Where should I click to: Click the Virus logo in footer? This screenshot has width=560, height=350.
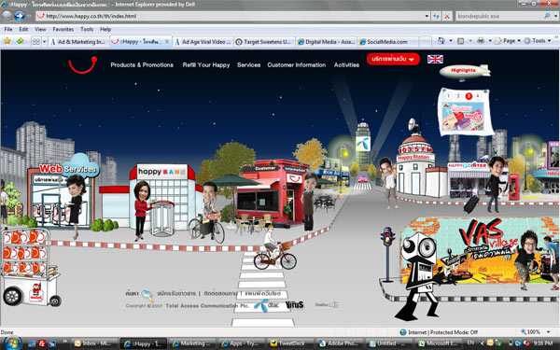point(295,304)
